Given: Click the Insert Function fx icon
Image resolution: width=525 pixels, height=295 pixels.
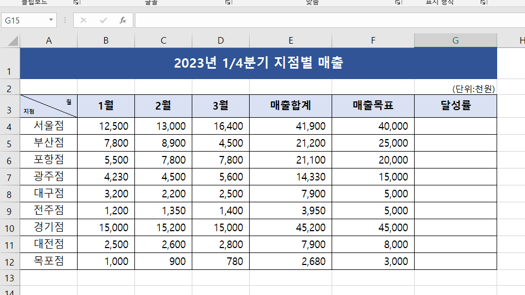Looking at the screenshot, I should click(x=123, y=20).
